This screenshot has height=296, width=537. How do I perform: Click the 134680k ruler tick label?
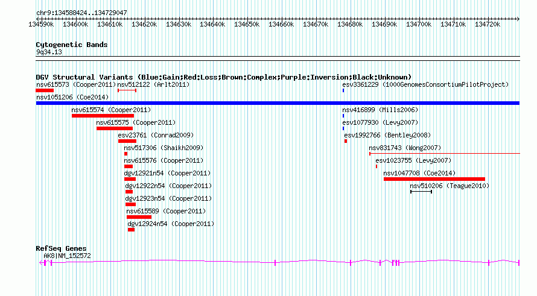350,24
